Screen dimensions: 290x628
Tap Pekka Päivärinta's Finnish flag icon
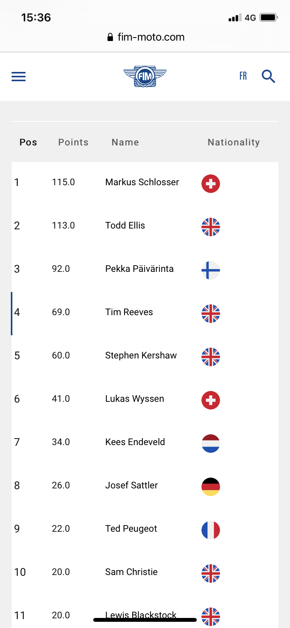[211, 270]
